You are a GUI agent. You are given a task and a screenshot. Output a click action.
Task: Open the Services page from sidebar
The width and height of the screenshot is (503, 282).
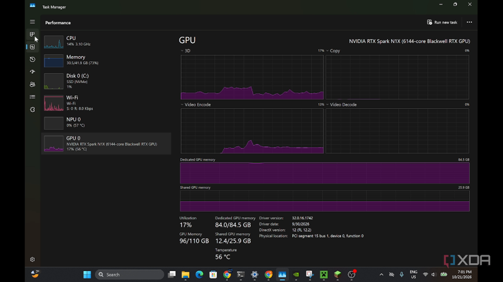(32, 110)
